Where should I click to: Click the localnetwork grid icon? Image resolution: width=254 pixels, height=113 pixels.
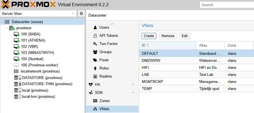pyautogui.click(x=16, y=71)
